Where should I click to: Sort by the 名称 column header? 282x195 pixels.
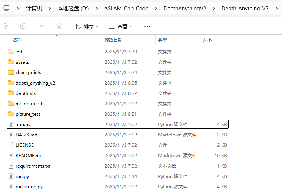pyautogui.click(x=17, y=40)
